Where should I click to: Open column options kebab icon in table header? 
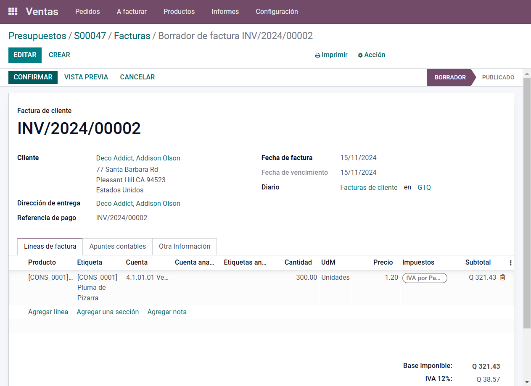point(510,263)
